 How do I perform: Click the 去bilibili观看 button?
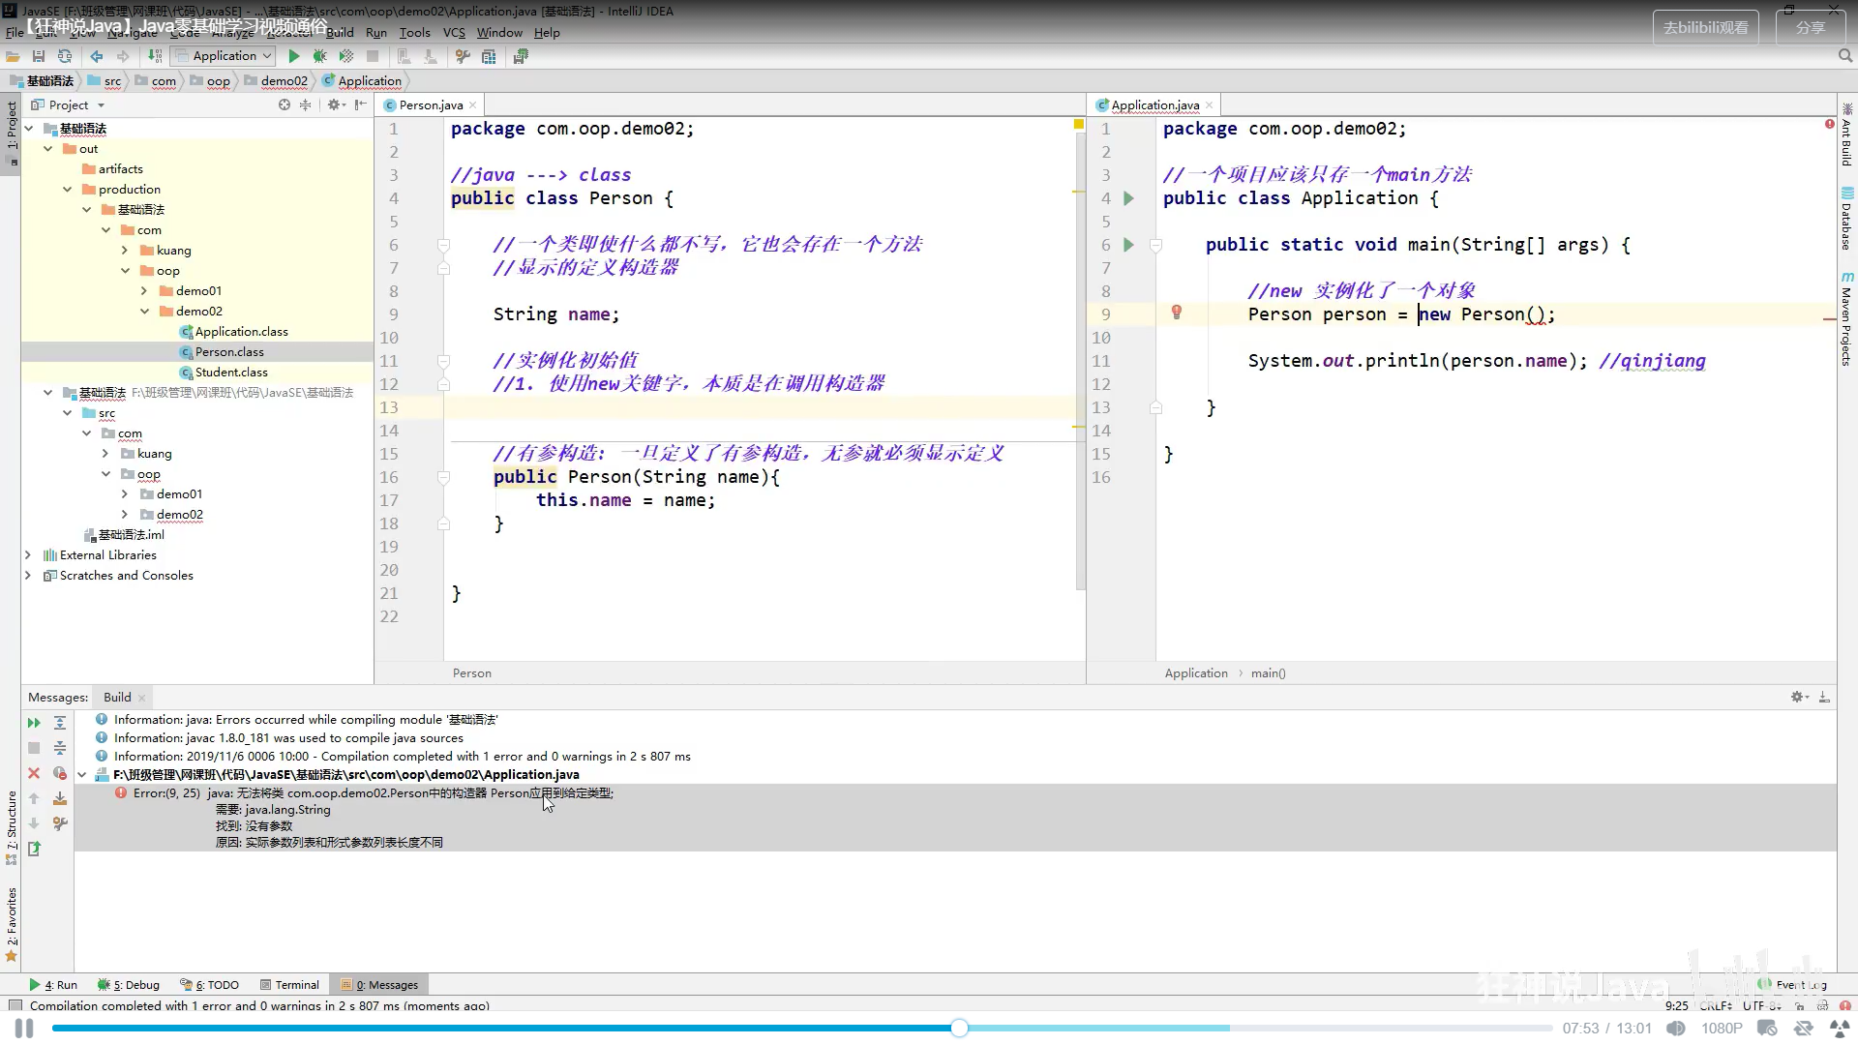click(1705, 27)
